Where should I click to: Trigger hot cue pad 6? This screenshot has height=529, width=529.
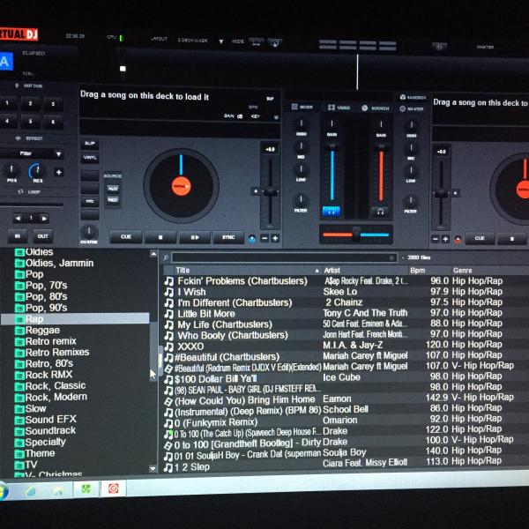click(53, 122)
